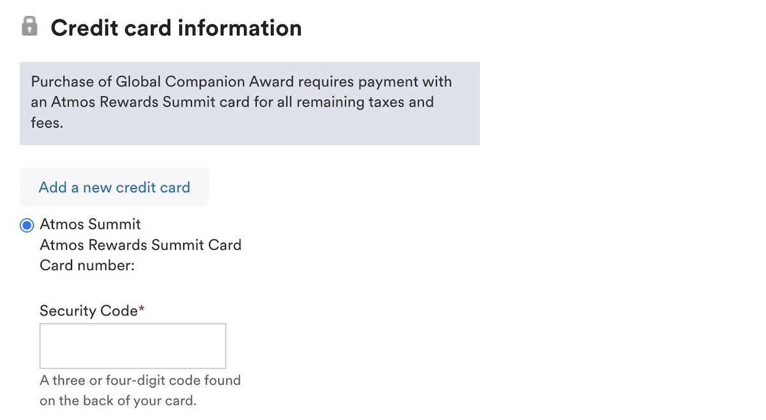Click the padlock icon beside the heading

pyautogui.click(x=29, y=27)
